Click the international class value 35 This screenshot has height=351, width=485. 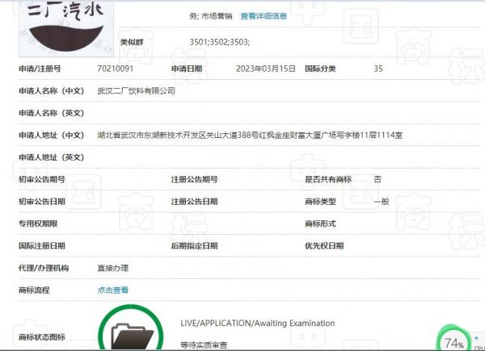(x=378, y=69)
